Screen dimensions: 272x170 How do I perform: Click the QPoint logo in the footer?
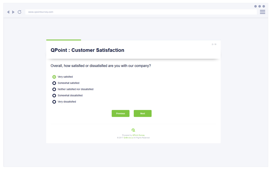(133, 130)
